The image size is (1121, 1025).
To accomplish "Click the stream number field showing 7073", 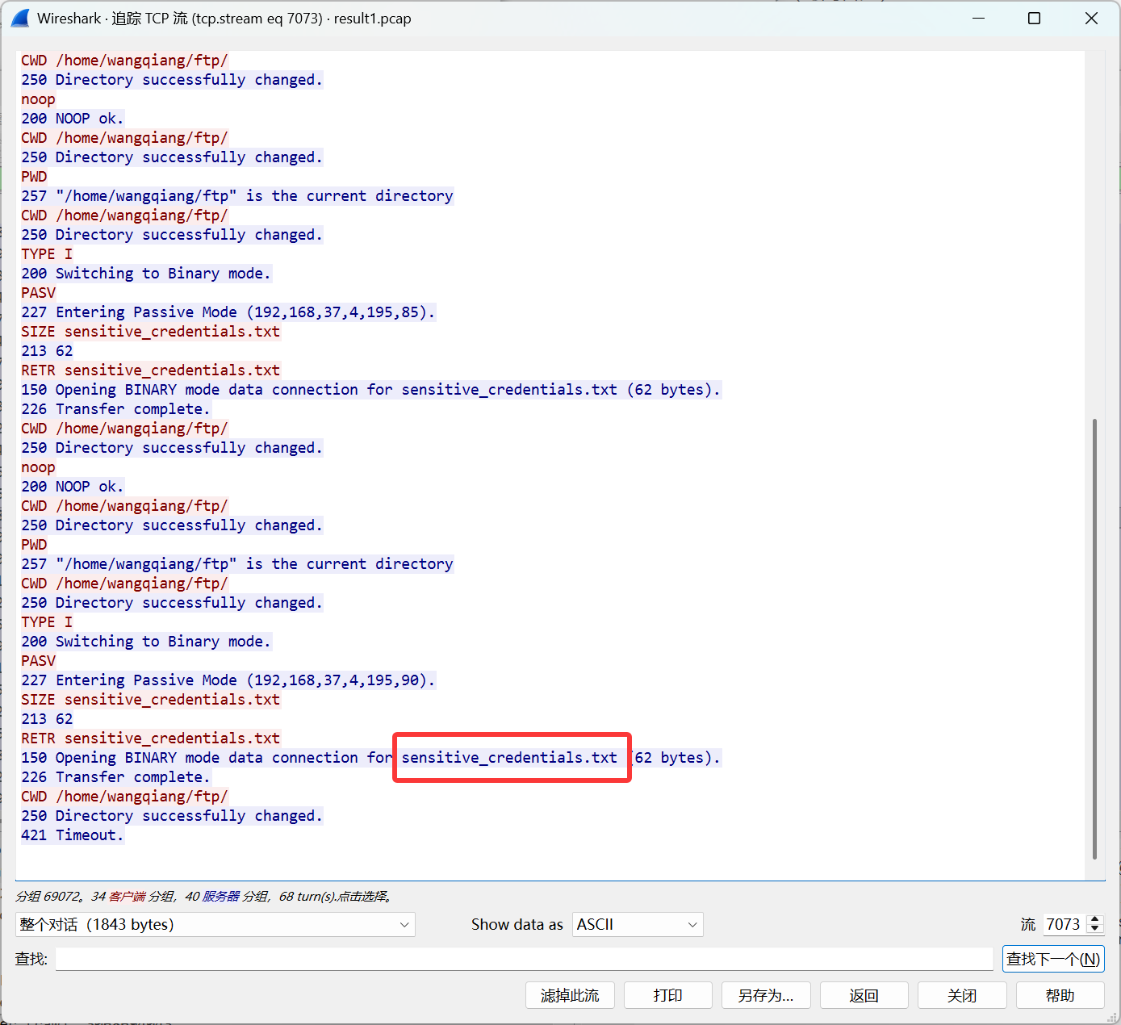I will (x=1063, y=924).
